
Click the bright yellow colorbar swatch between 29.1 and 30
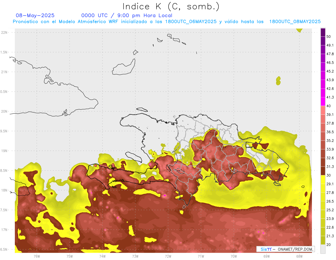[323, 180]
